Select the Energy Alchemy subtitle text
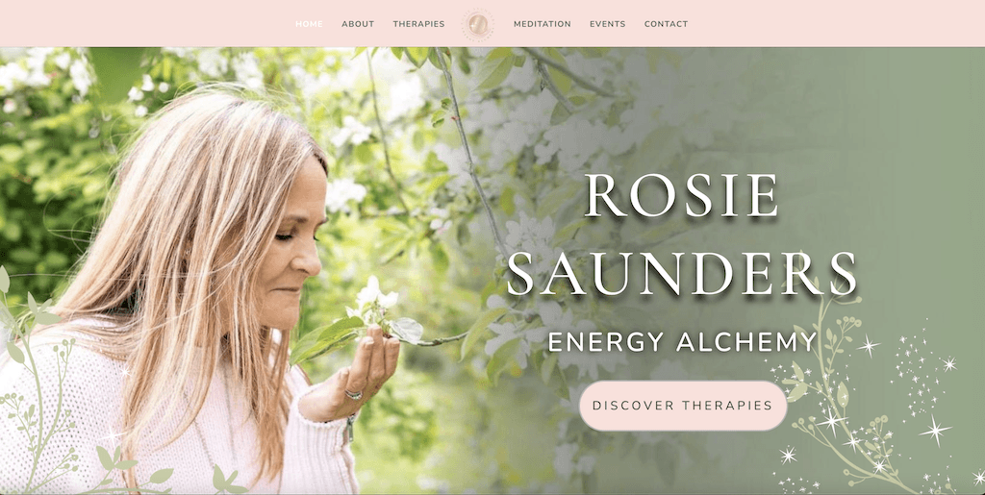This screenshot has width=985, height=495. [x=682, y=342]
